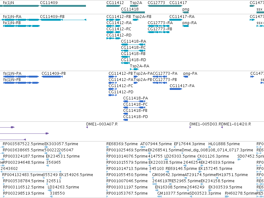Viewport: 264px width, 198px height.
Task: Select EST RE69146.5prime
Action: point(181,169)
